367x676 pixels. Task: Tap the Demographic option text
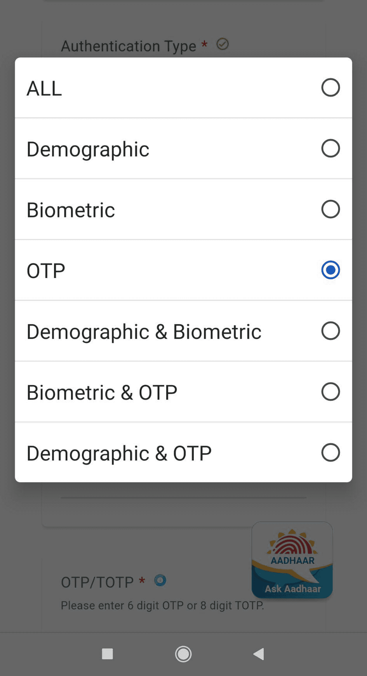coord(88,149)
